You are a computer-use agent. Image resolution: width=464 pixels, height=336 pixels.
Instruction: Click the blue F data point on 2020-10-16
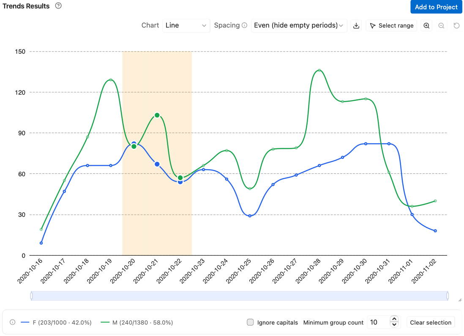41,243
